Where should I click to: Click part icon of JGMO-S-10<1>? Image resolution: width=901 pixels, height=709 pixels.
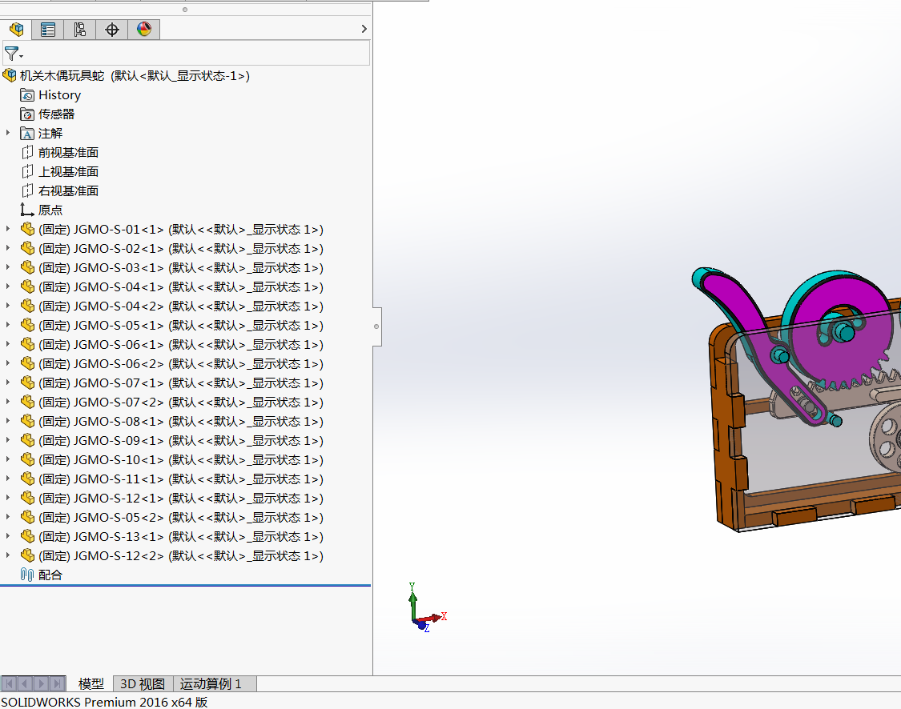tap(27, 460)
